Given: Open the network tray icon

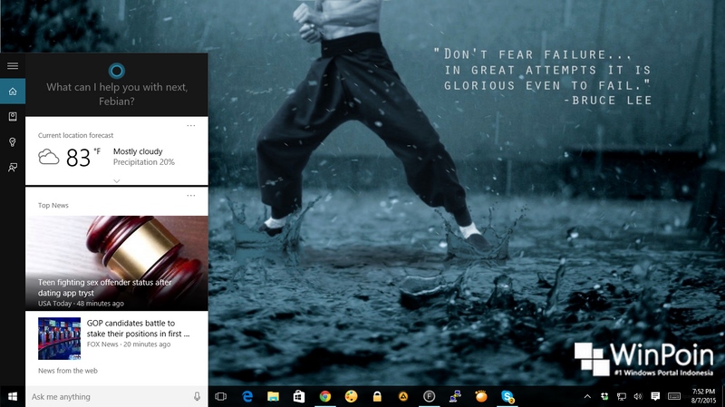Looking at the screenshot, I should click(x=622, y=396).
